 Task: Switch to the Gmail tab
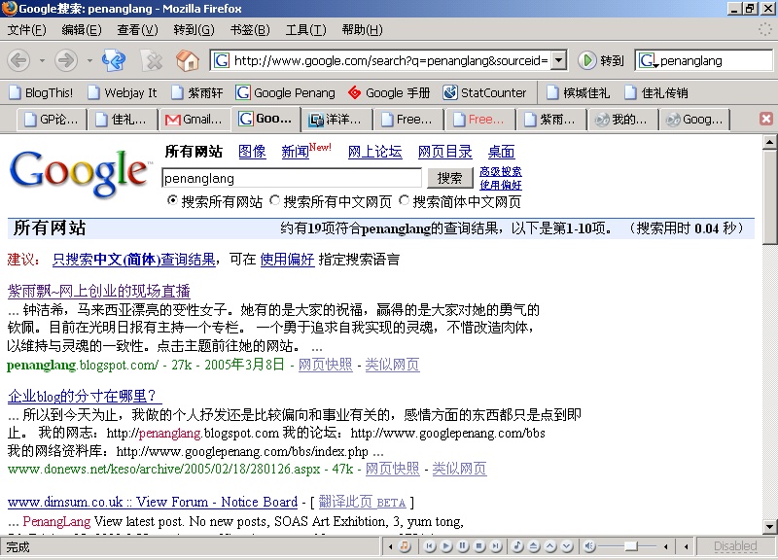tap(194, 119)
